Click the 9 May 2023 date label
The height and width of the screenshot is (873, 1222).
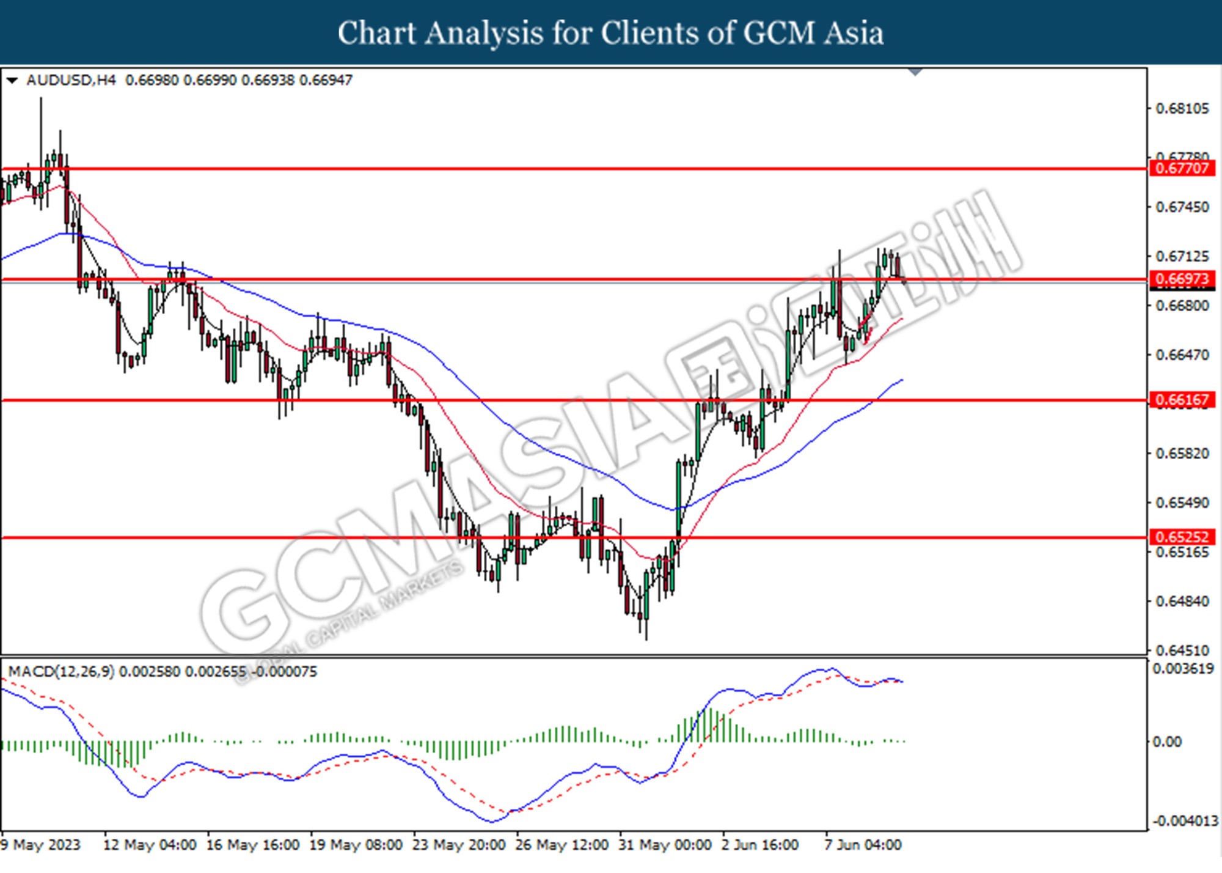41,845
